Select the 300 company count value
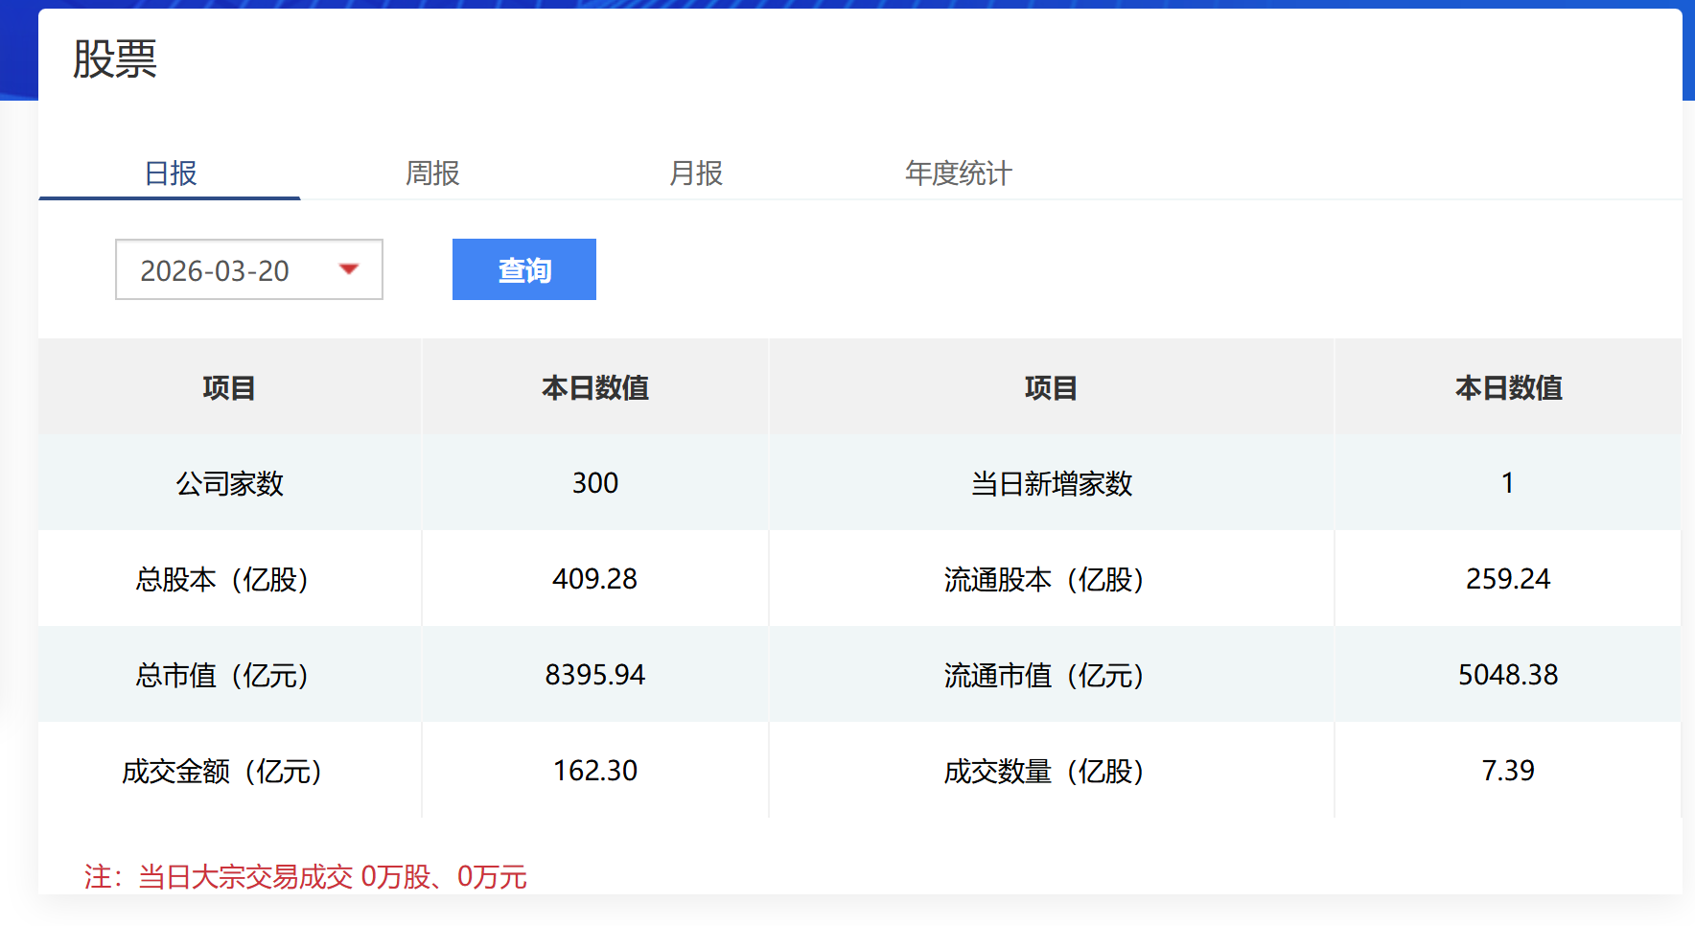The image size is (1695, 926). point(594,483)
